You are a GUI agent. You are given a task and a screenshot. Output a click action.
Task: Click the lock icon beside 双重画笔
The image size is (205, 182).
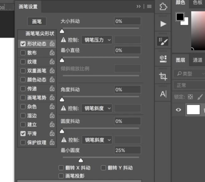pyautogui.click(x=52, y=71)
